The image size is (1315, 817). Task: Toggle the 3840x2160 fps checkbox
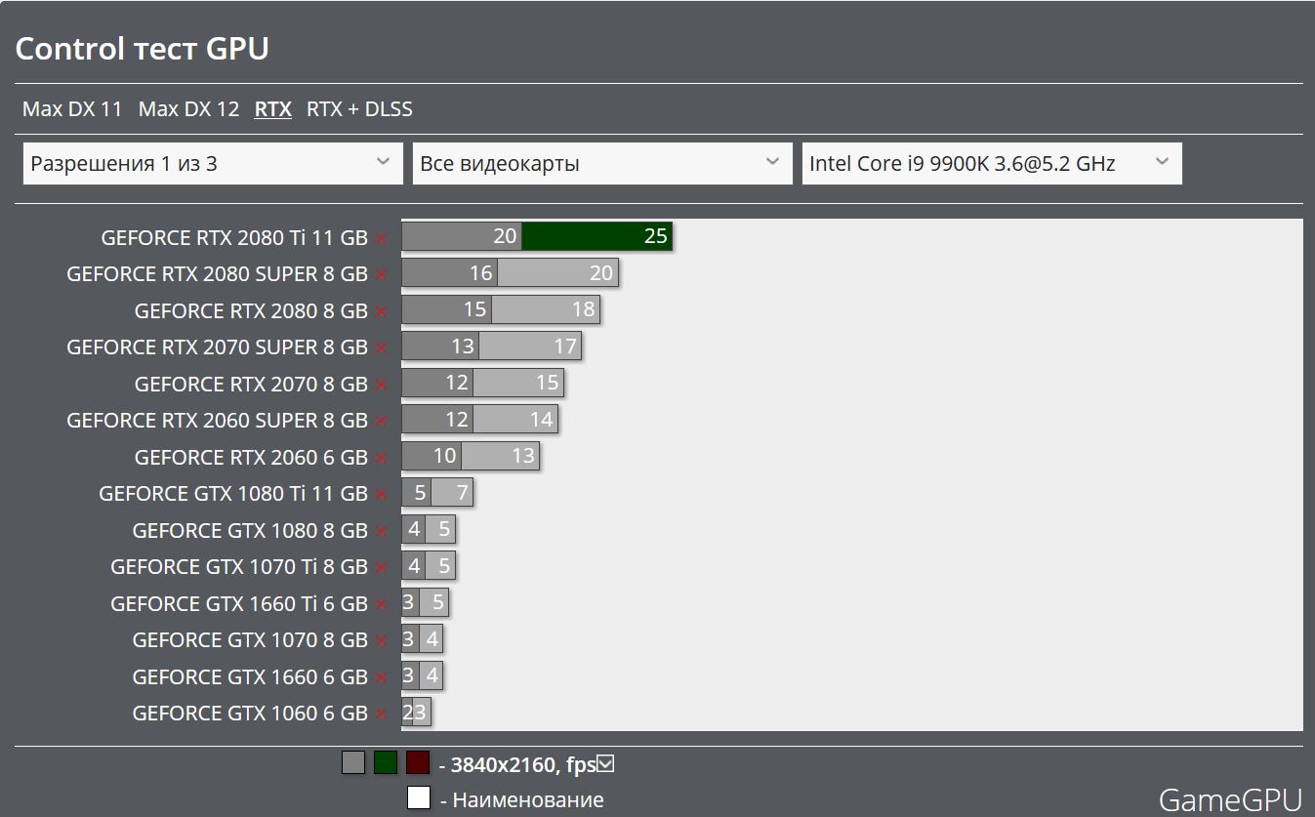[x=605, y=764]
